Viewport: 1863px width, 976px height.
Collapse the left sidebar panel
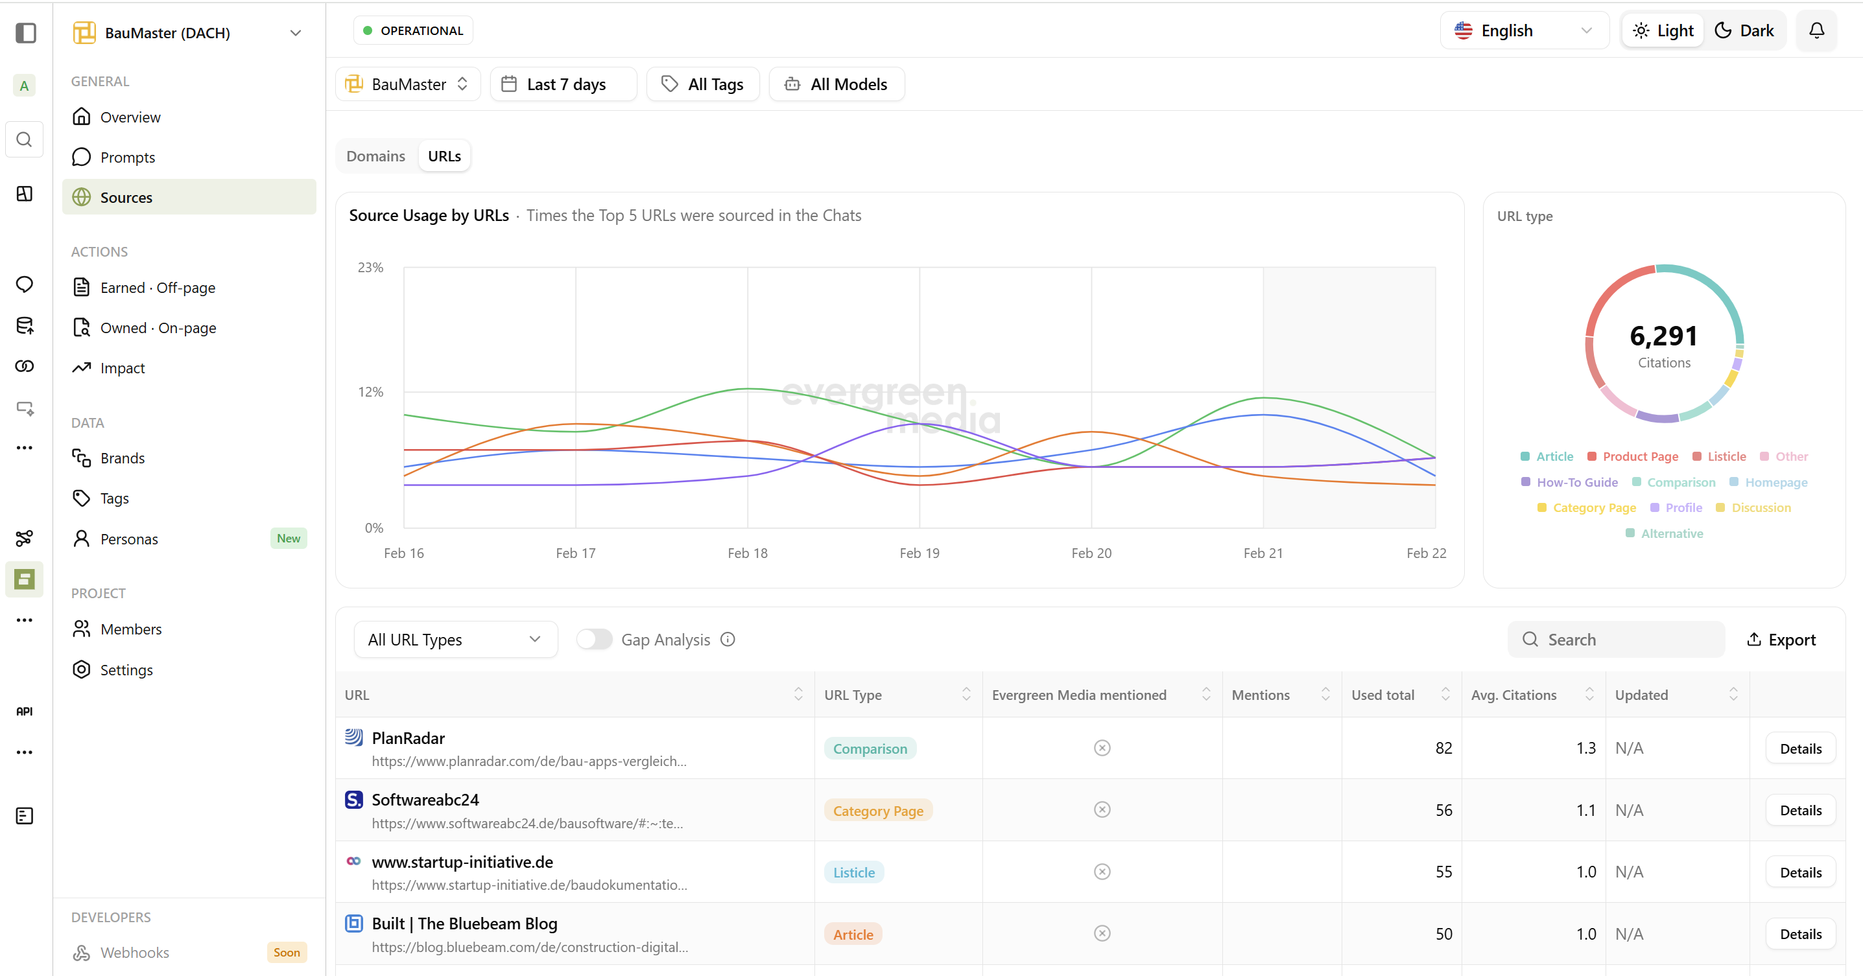click(x=25, y=33)
